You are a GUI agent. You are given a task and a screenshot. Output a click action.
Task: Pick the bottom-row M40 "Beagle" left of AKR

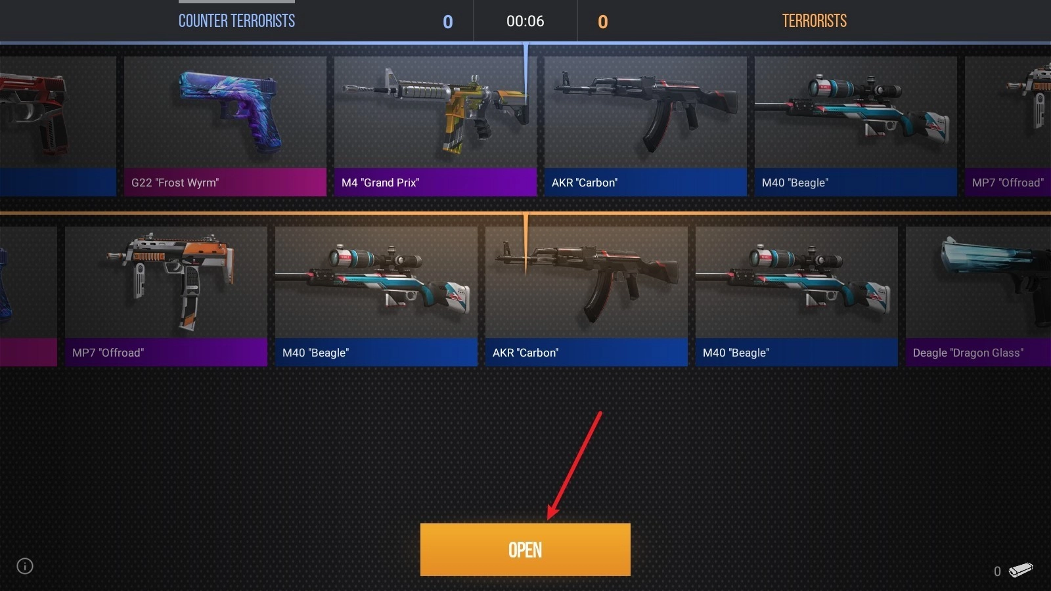coord(376,296)
